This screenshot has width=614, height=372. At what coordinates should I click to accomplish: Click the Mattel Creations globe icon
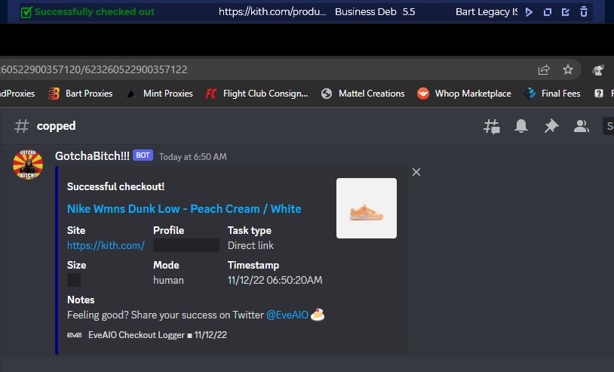coord(327,94)
